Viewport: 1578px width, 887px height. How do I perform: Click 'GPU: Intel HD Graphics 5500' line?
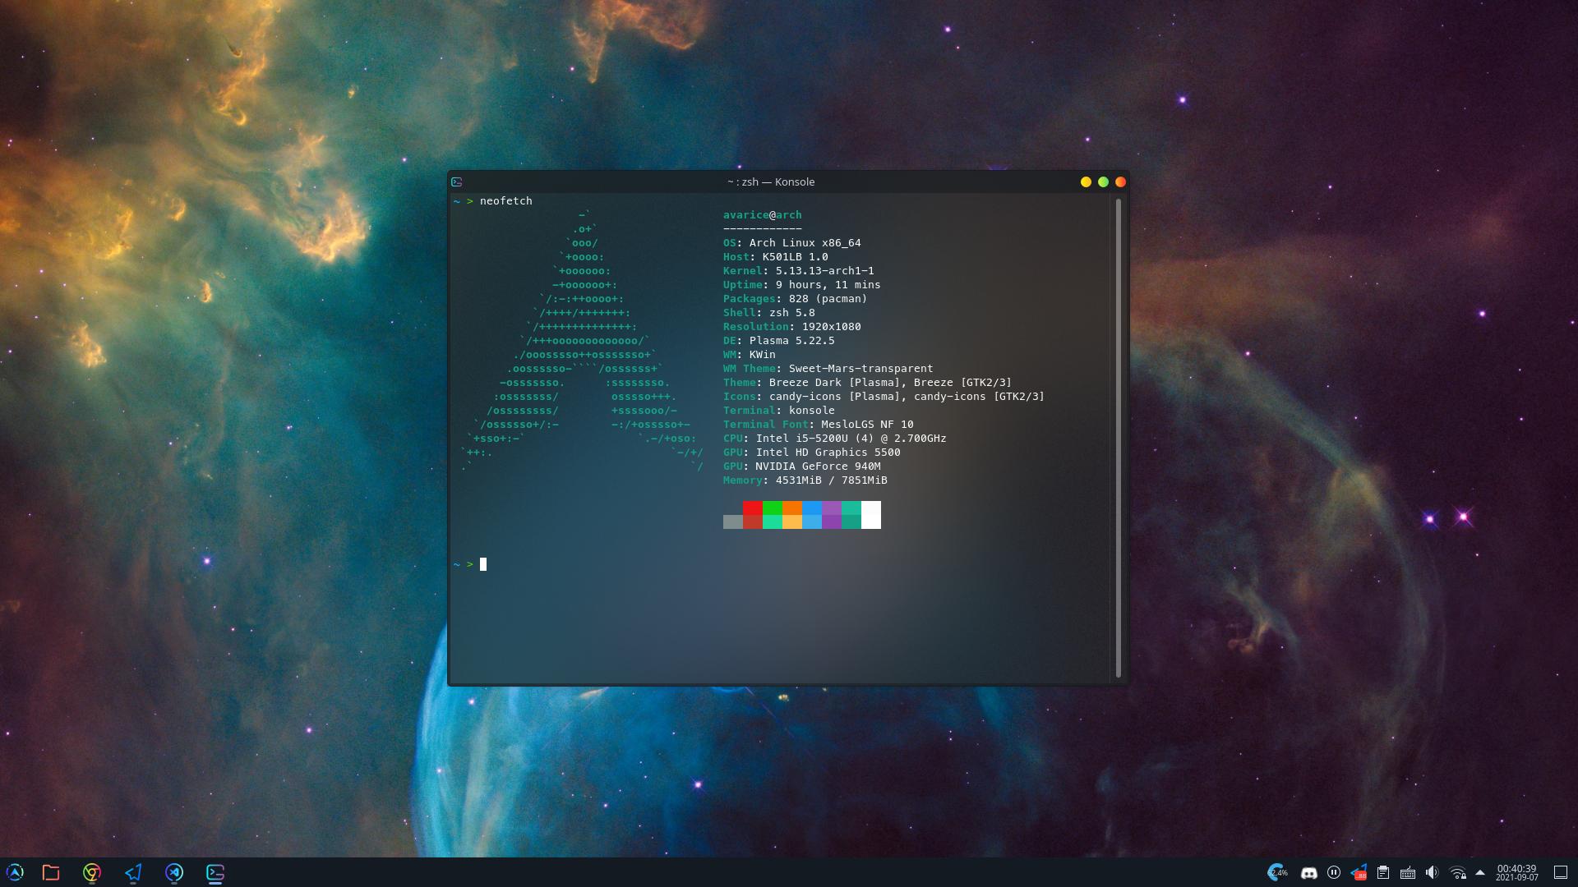tap(812, 453)
